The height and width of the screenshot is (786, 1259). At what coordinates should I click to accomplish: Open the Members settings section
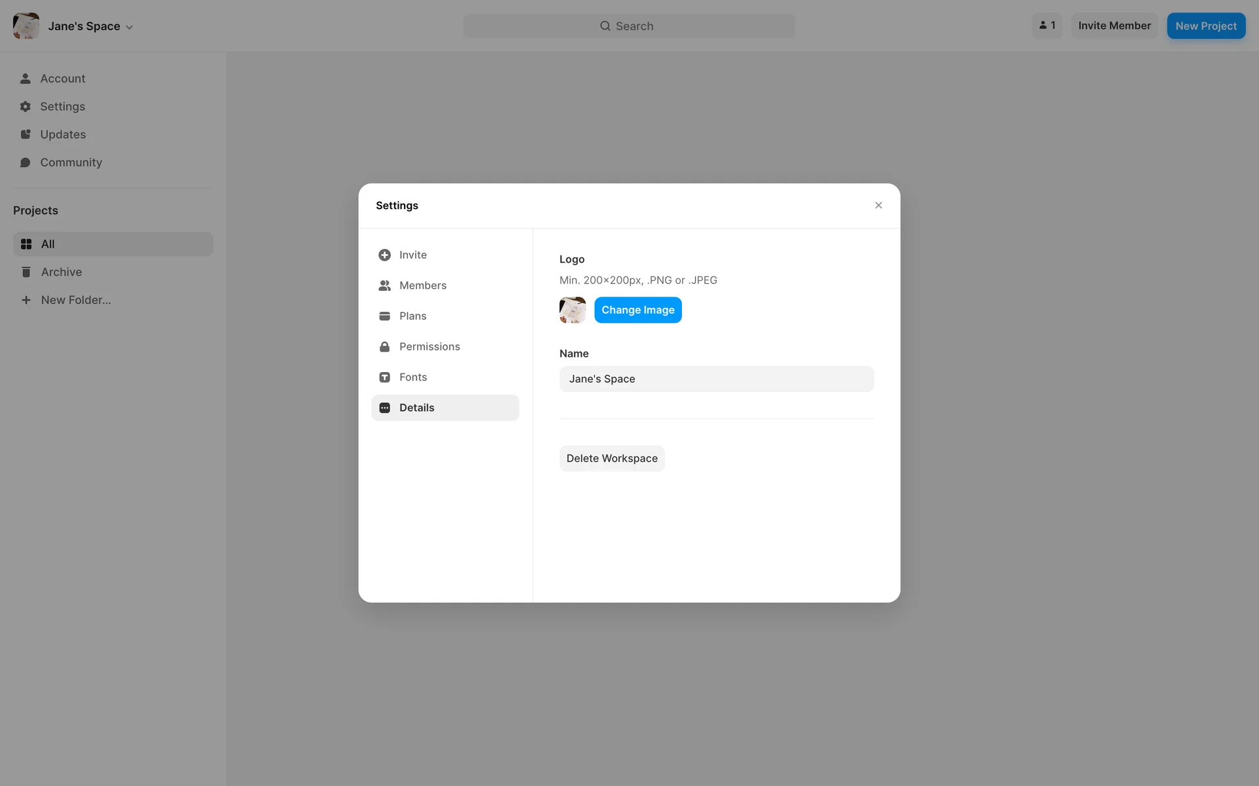point(422,286)
